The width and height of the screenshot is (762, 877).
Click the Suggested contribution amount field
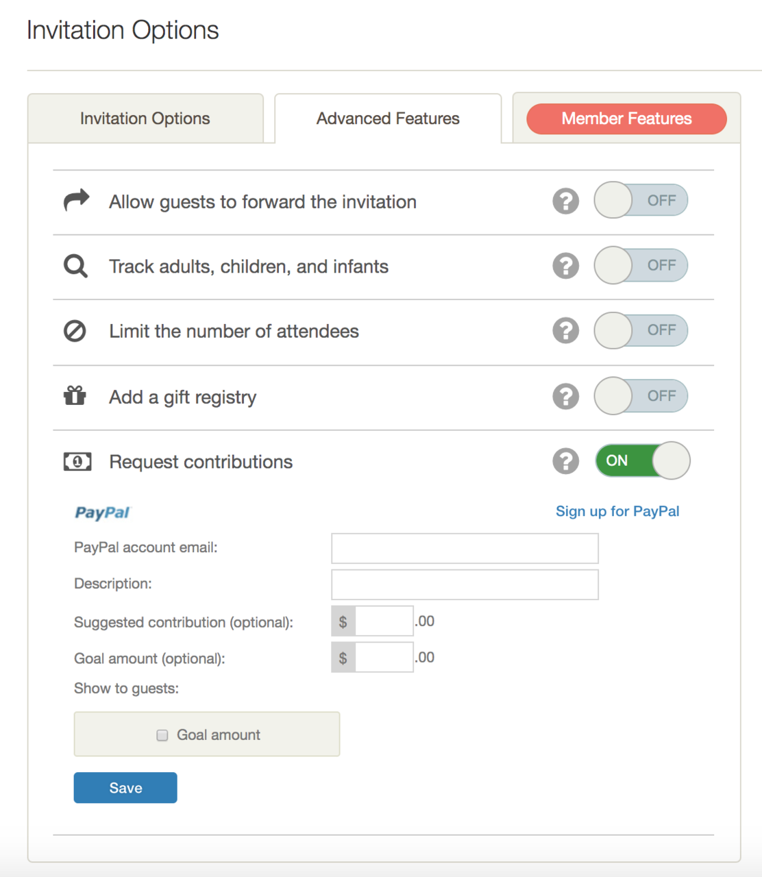click(x=384, y=621)
